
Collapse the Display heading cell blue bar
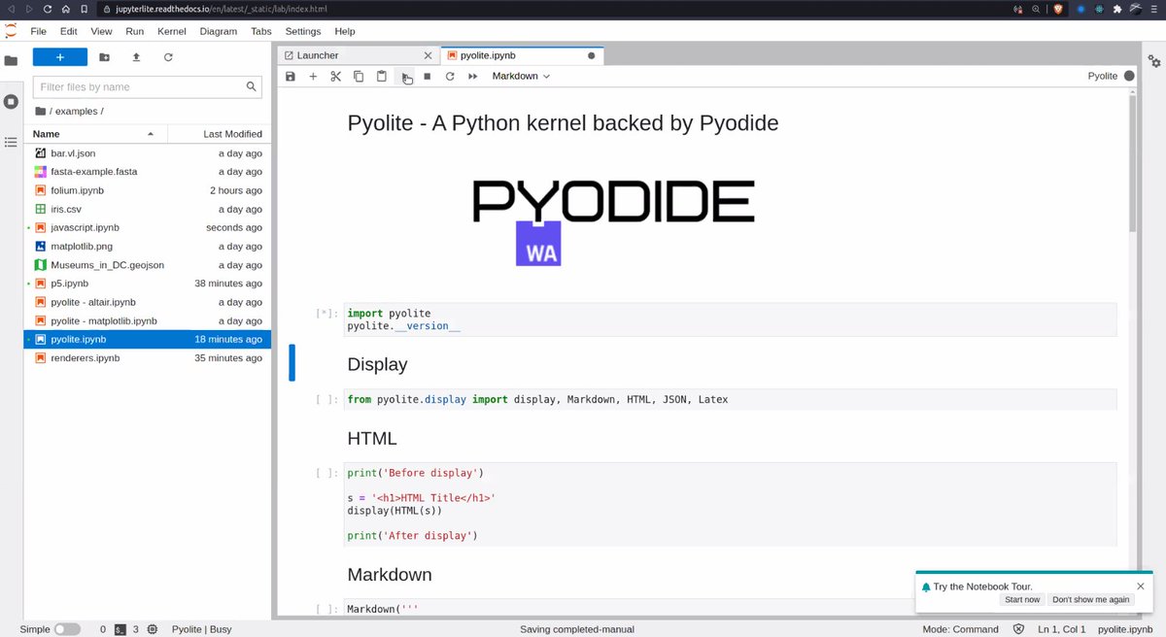click(x=291, y=362)
